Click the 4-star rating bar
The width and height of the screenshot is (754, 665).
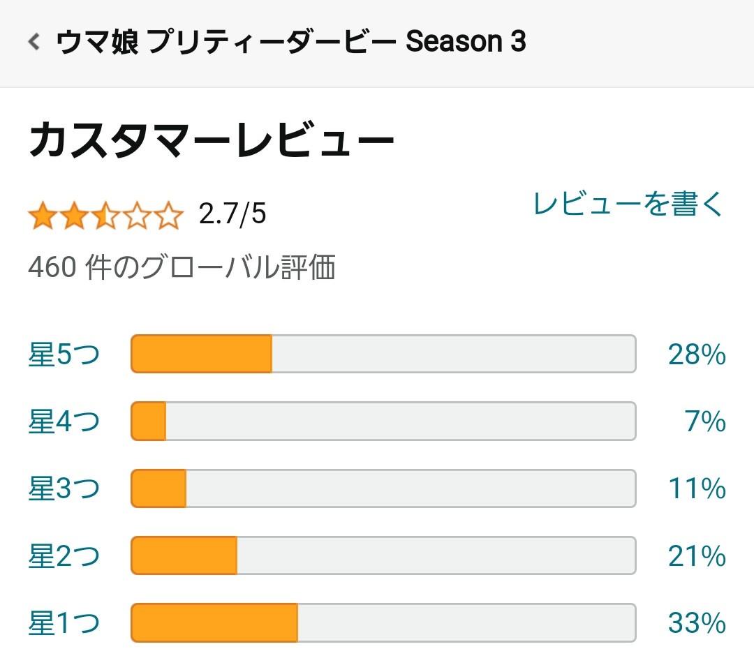383,421
